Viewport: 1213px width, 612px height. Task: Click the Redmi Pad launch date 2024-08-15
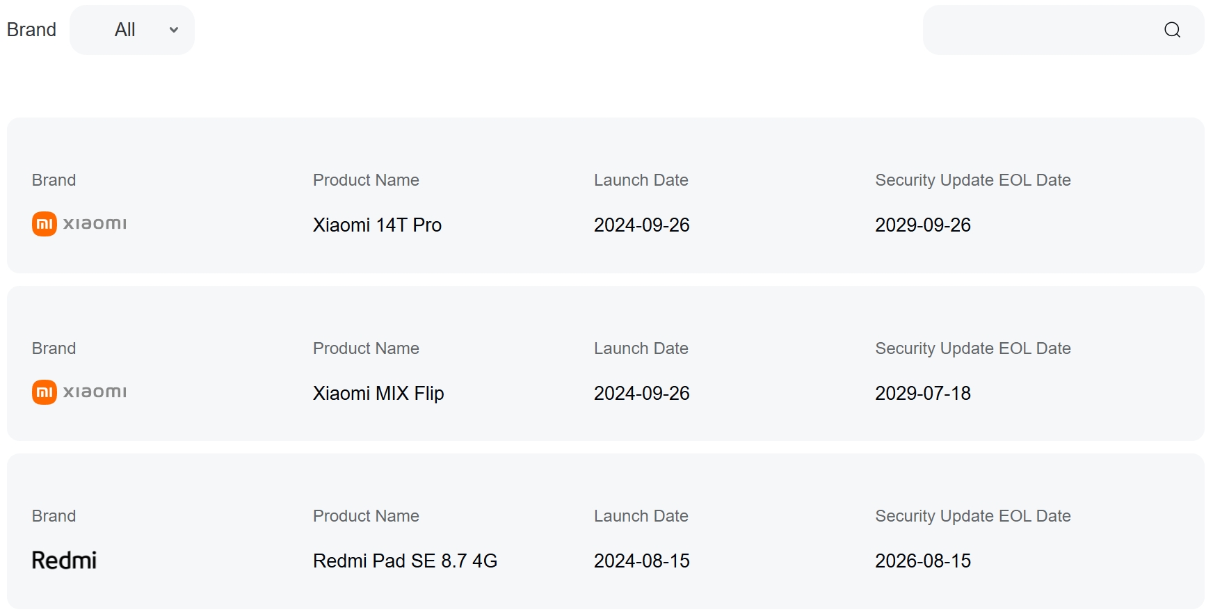pos(641,561)
